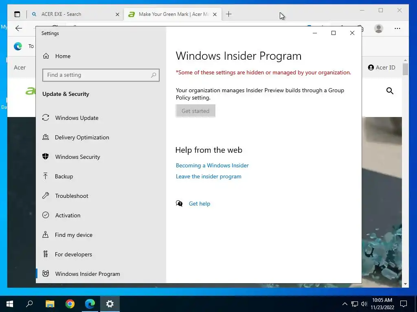Open Windows Update settings page
This screenshot has width=417, height=312.
pyautogui.click(x=101, y=118)
